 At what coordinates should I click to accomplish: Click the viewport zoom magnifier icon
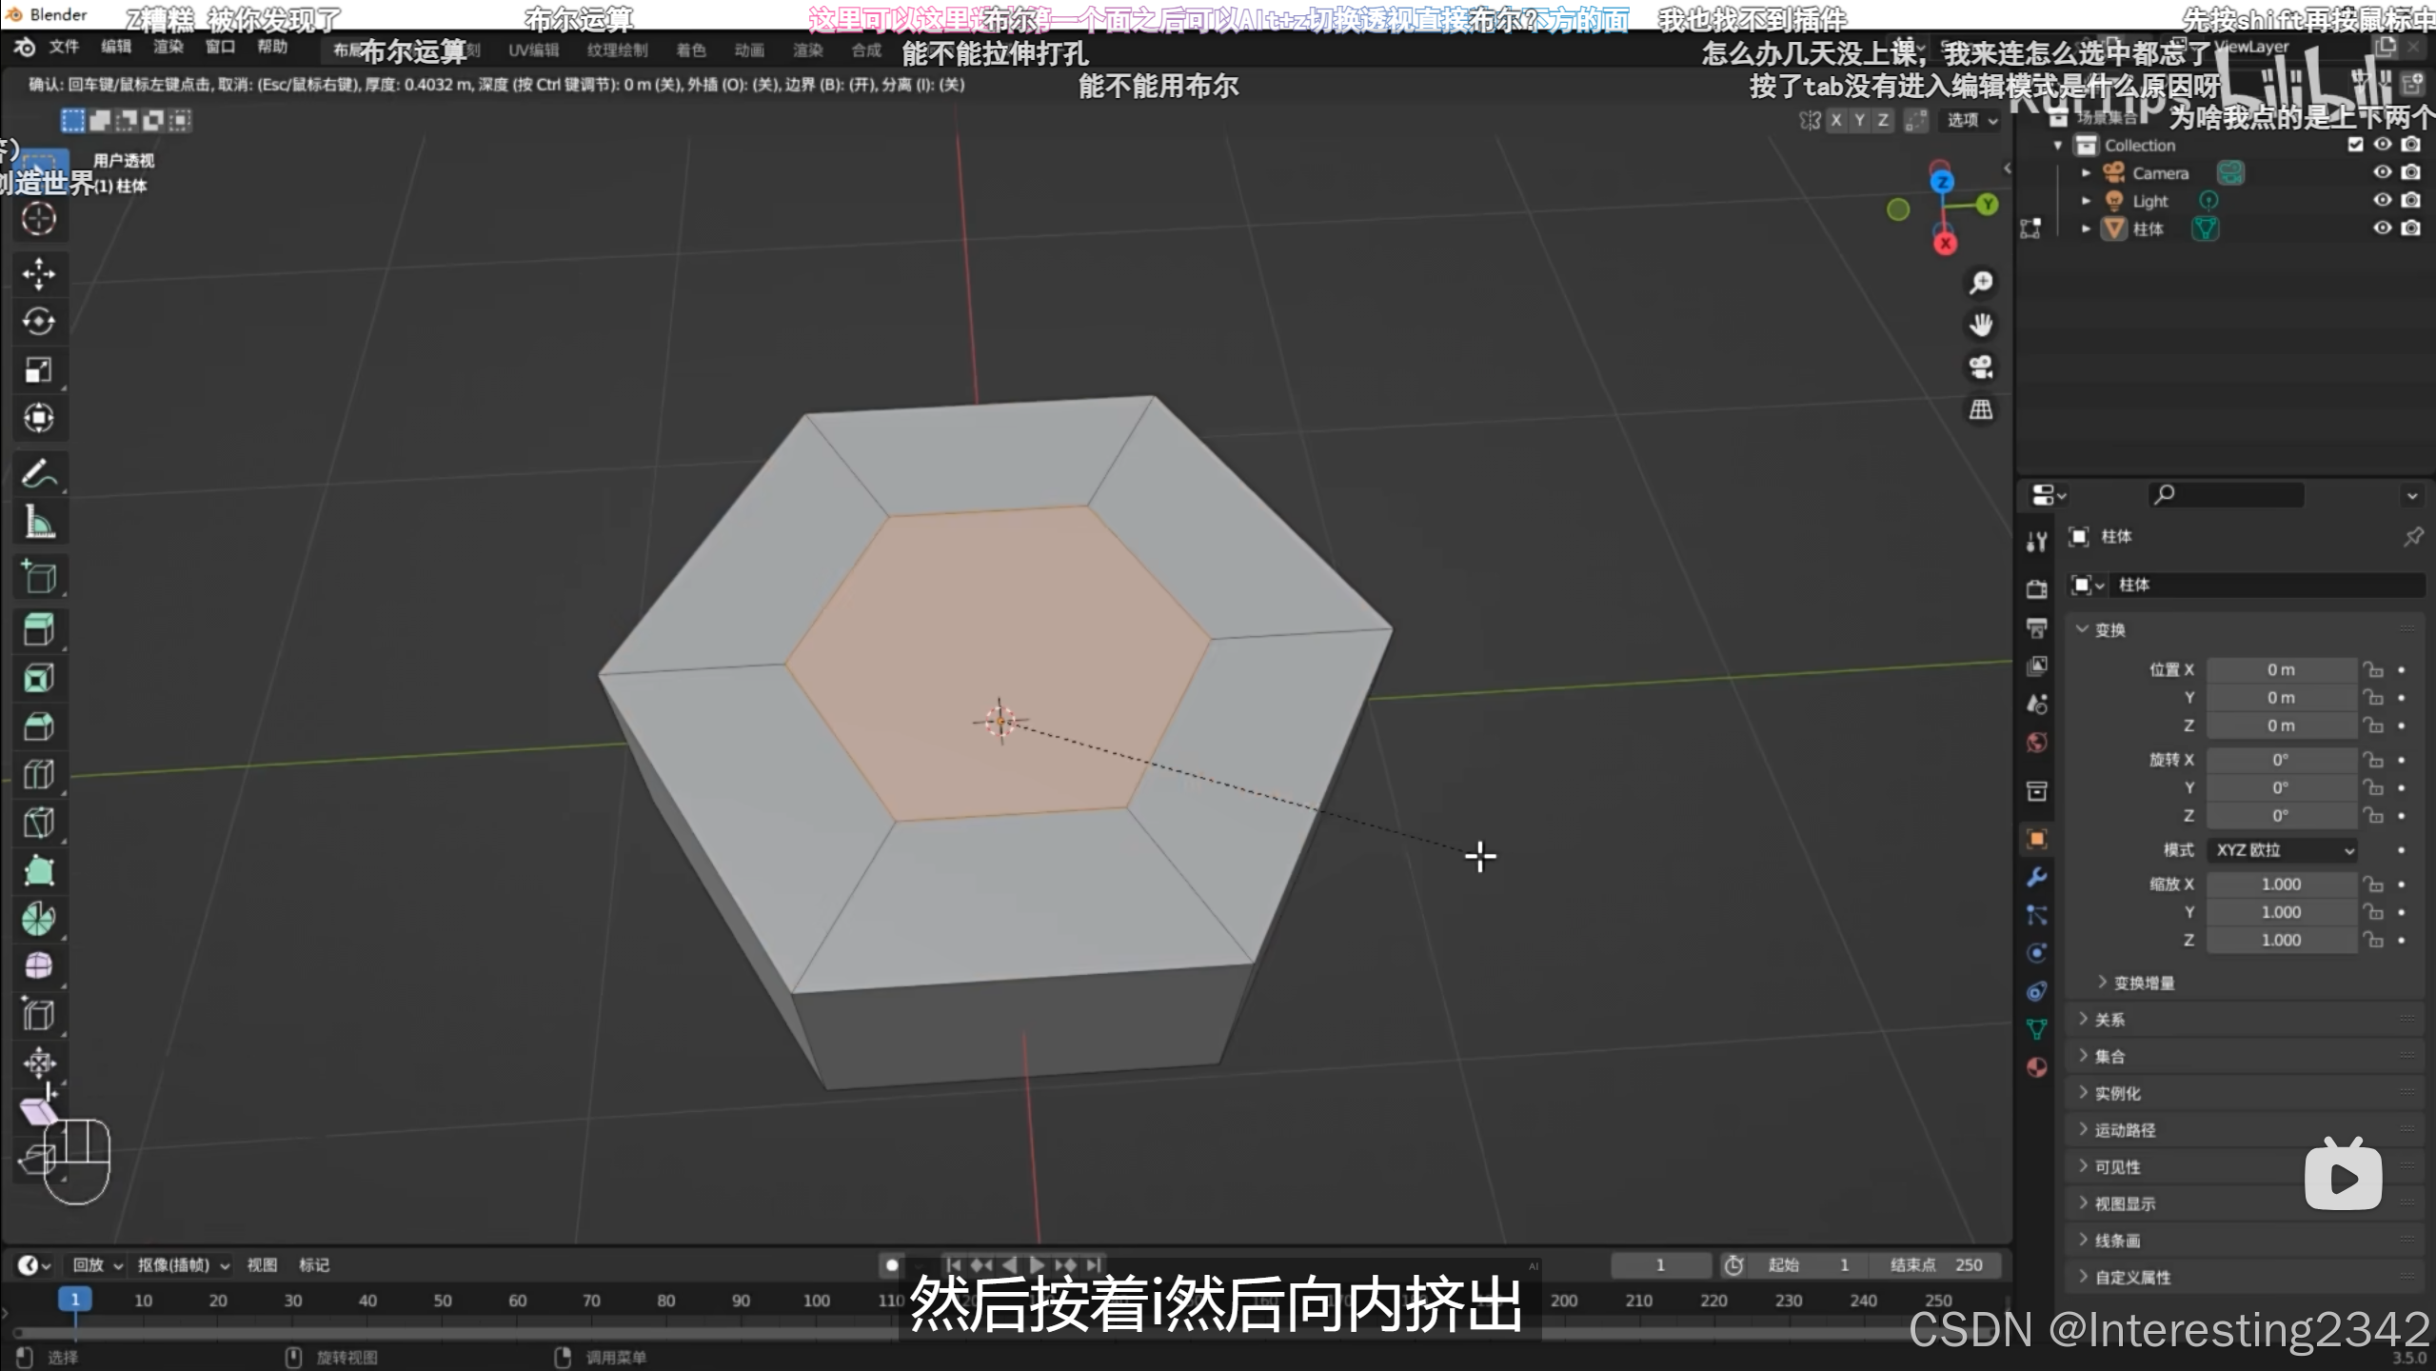(1981, 283)
